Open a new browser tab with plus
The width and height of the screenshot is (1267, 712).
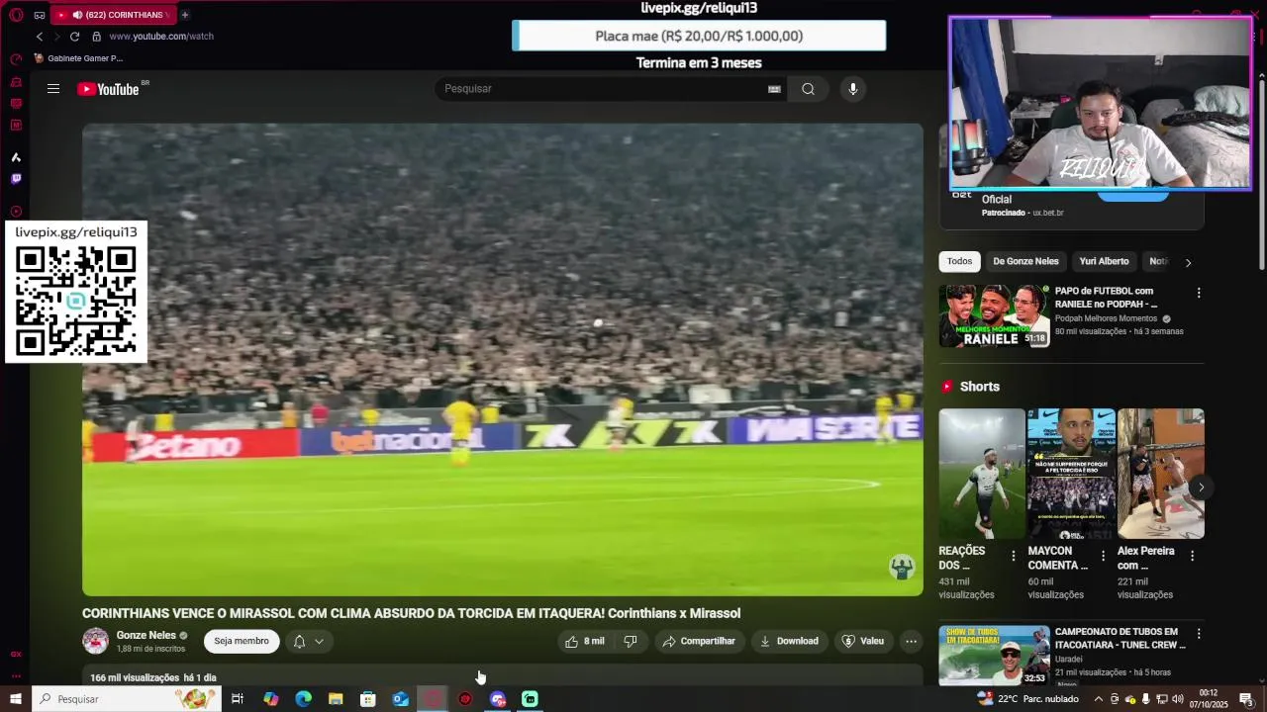185,15
